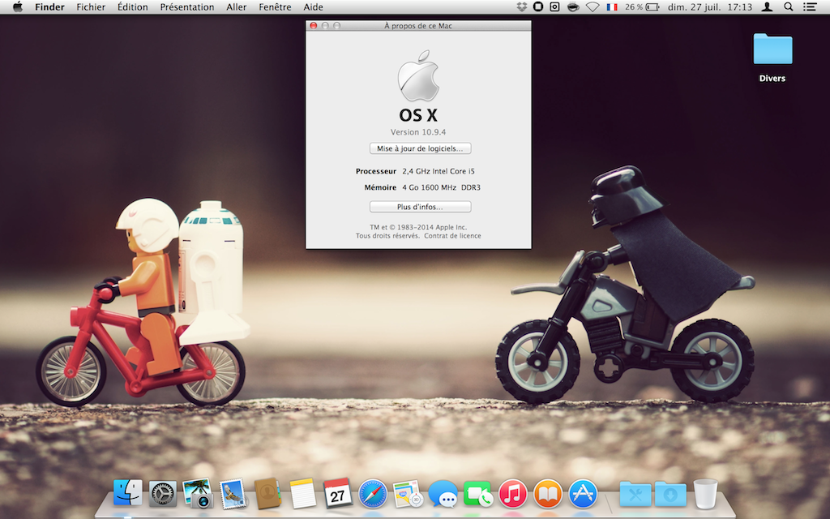This screenshot has height=519, width=830.
Task: Click Mise à jour de logiciels button
Action: (x=421, y=148)
